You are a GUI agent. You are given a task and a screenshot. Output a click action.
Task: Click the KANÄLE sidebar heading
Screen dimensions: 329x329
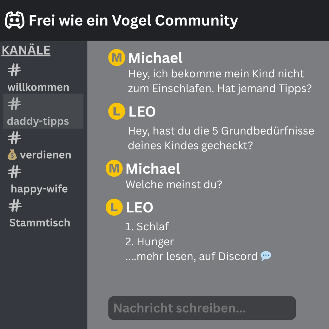click(26, 50)
